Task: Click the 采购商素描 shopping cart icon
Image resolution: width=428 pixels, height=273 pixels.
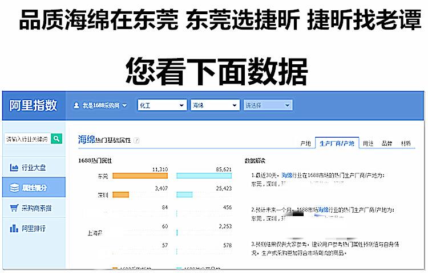Action: click(x=14, y=208)
